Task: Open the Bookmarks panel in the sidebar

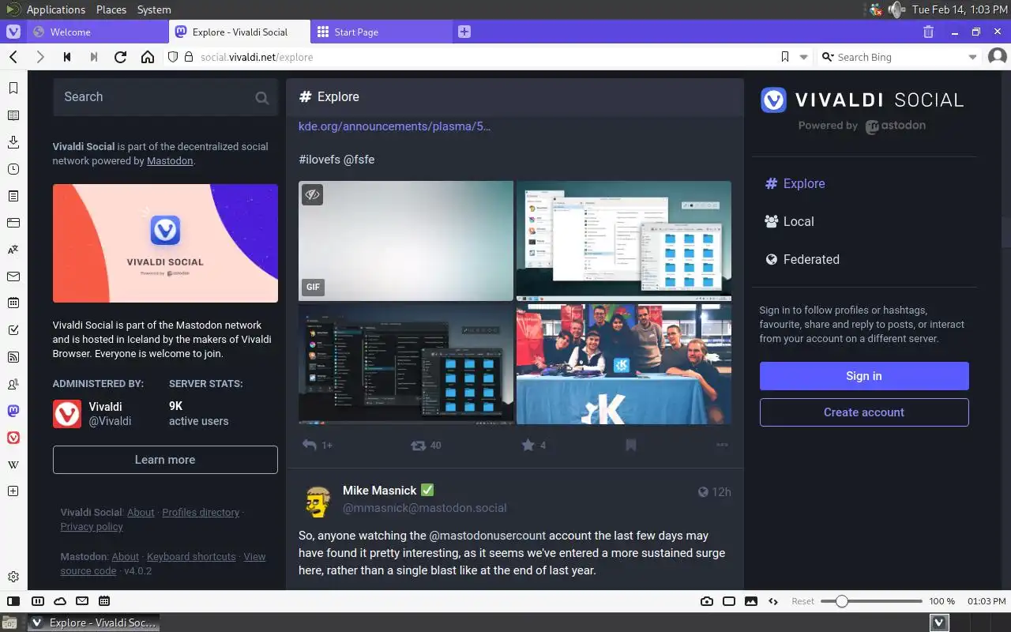Action: coord(13,88)
